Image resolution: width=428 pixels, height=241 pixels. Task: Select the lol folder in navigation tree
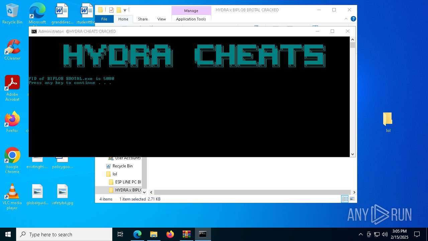click(115, 174)
